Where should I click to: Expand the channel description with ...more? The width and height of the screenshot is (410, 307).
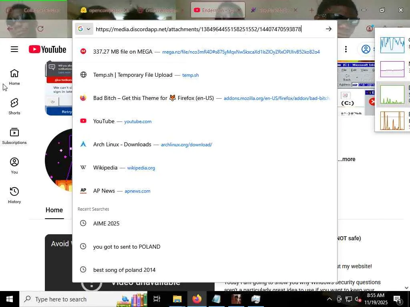(346, 159)
